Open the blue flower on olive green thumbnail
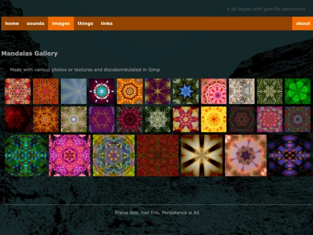 click(x=185, y=91)
